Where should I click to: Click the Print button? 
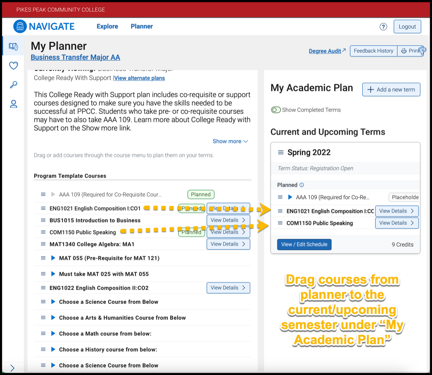(x=411, y=51)
